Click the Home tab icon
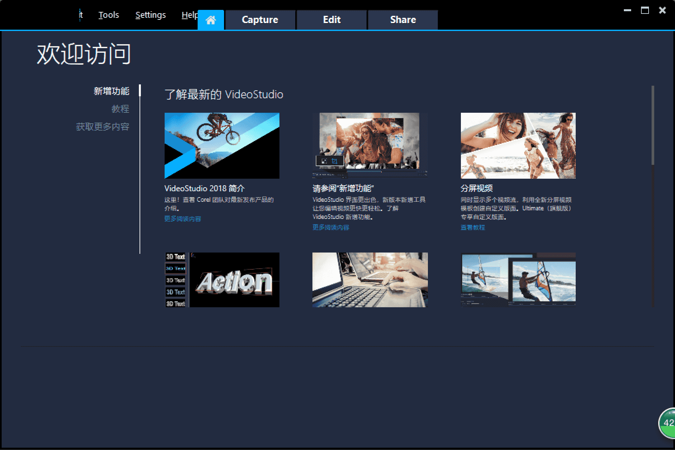This screenshot has height=450, width=675. pyautogui.click(x=211, y=20)
